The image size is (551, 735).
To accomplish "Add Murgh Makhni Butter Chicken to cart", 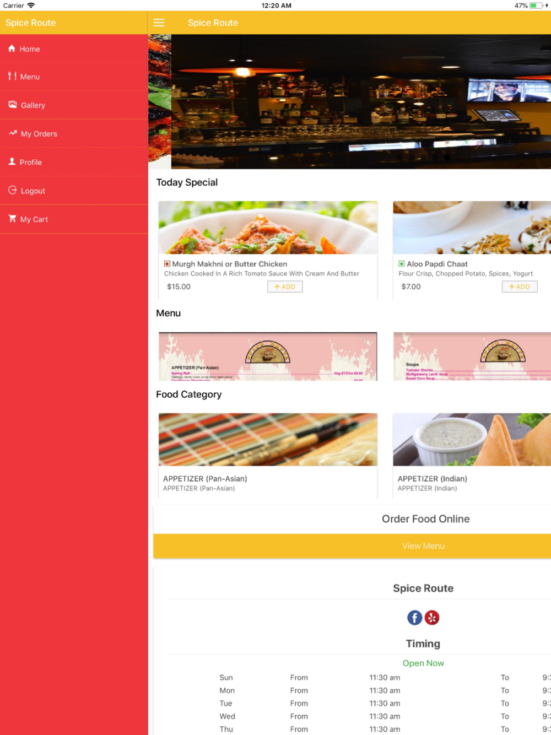I will (x=285, y=287).
